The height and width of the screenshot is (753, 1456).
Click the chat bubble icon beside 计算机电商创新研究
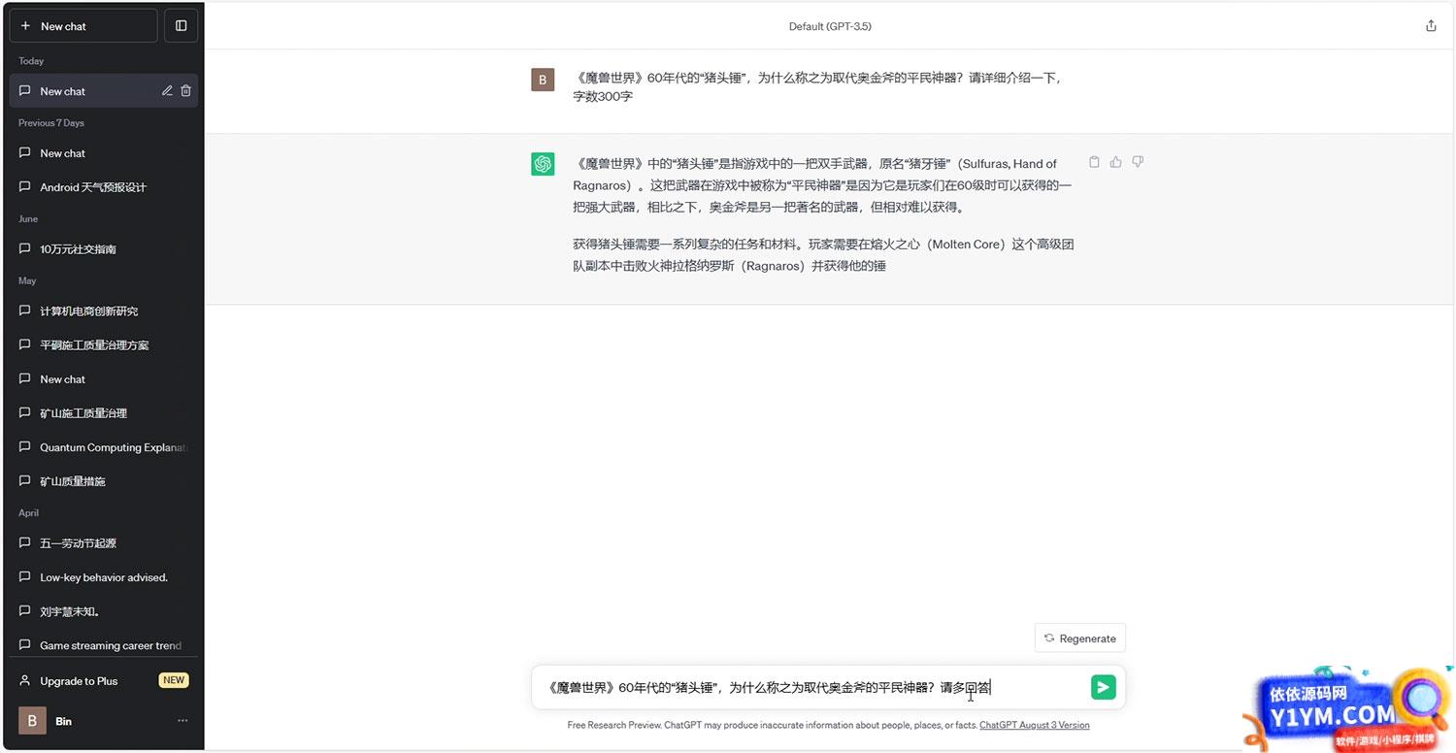pos(25,311)
